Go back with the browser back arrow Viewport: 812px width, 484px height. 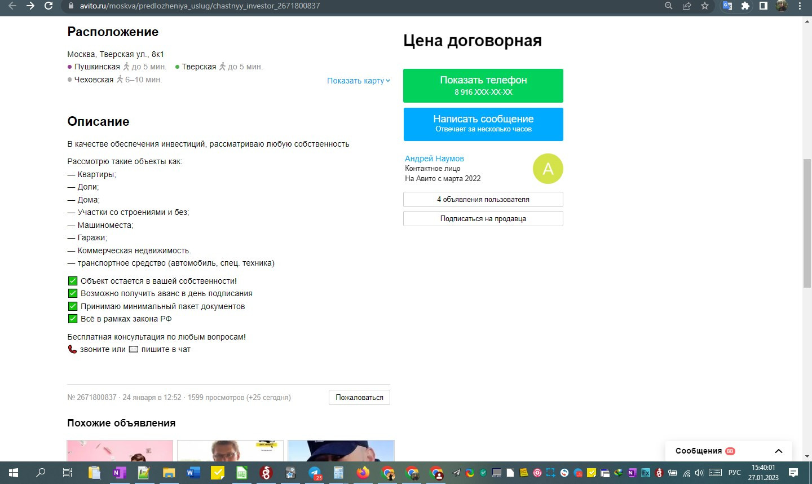12,6
